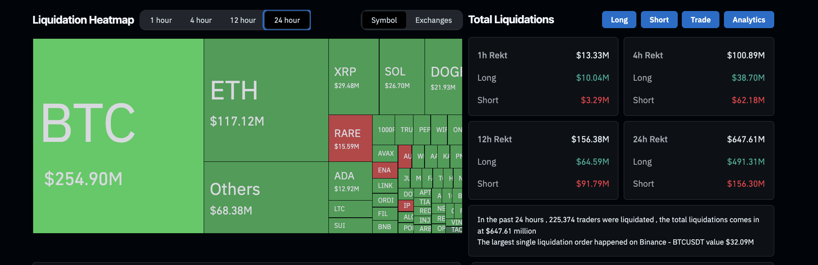Select the ADA tile in heatmap

(351, 181)
